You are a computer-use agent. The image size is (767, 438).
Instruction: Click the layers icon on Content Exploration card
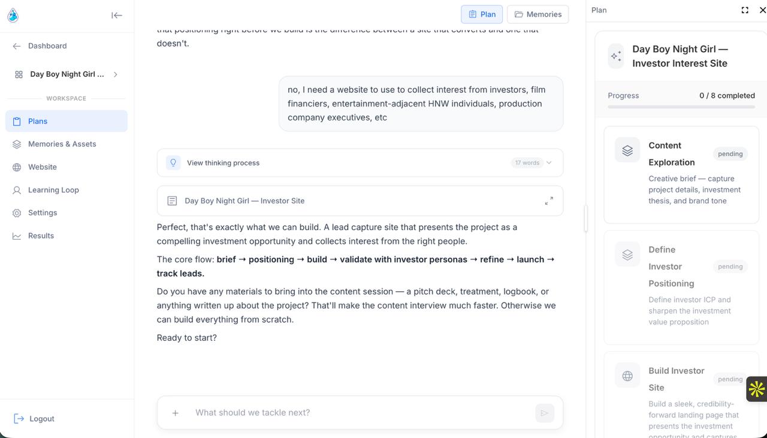tap(627, 150)
